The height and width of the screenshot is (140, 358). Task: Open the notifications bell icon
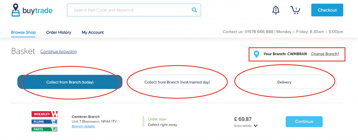tap(276, 10)
